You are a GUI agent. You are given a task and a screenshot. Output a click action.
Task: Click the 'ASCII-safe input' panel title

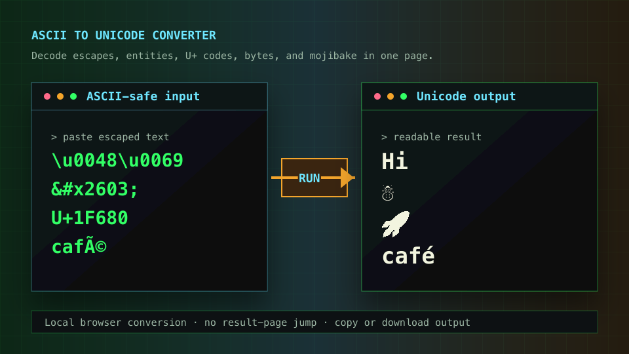click(143, 96)
